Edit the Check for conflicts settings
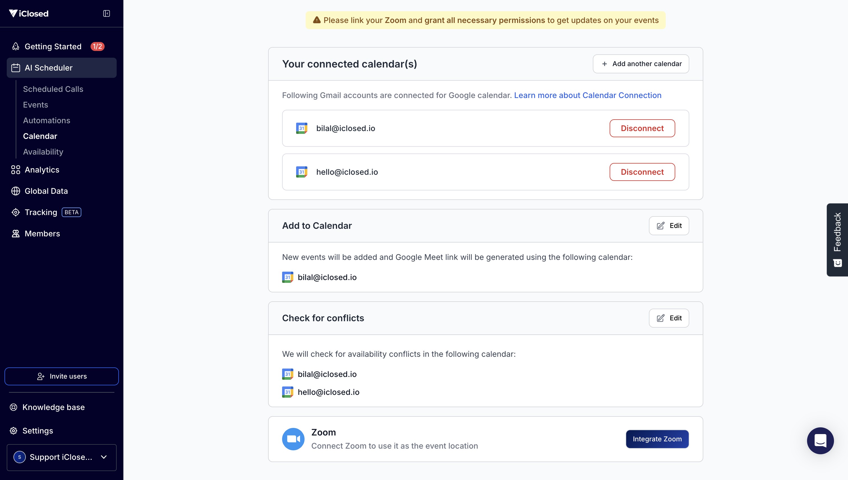The image size is (848, 480). [669, 318]
